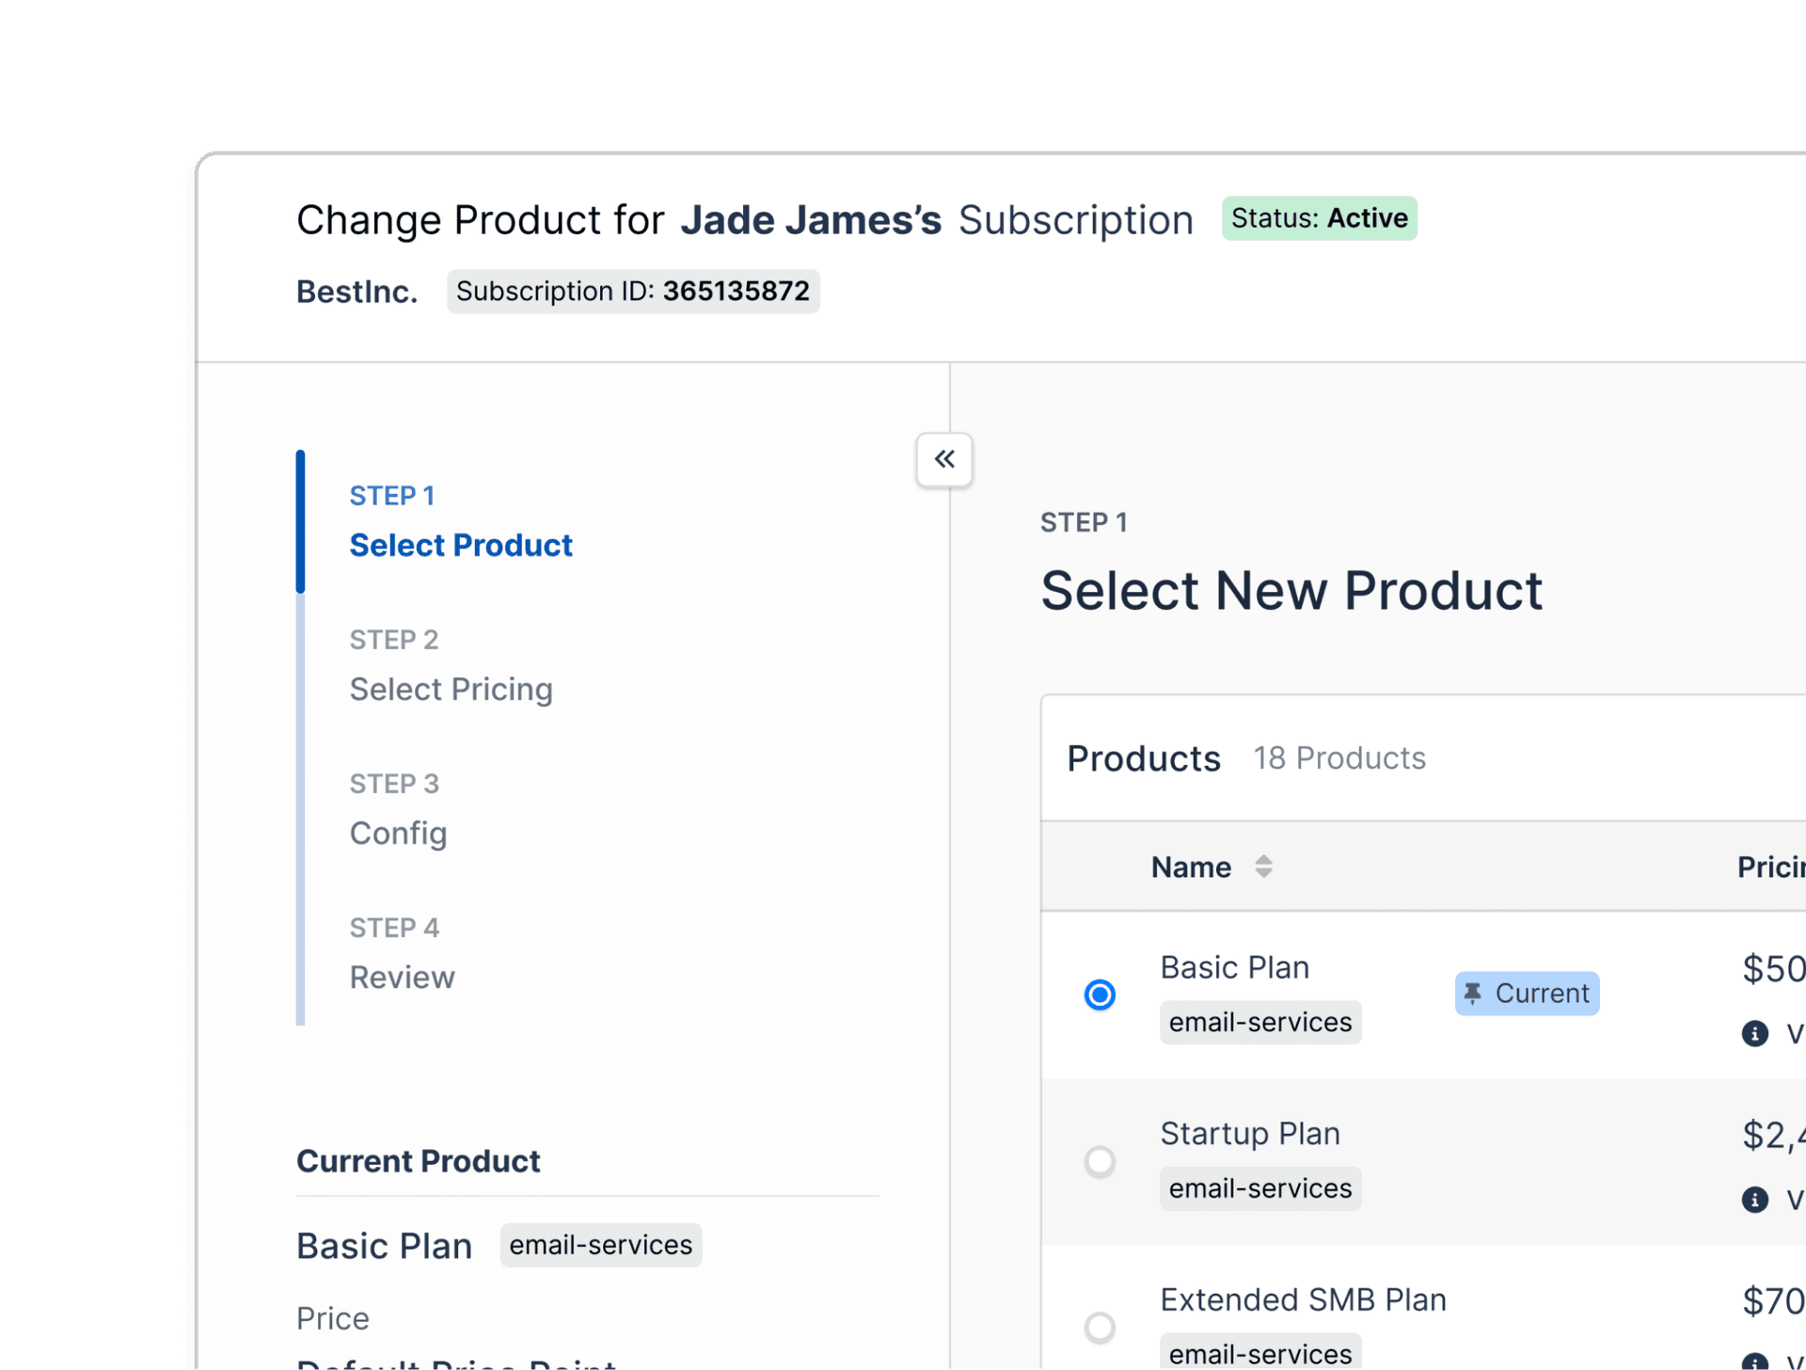Click the Status: Active badge

pyautogui.click(x=1319, y=218)
